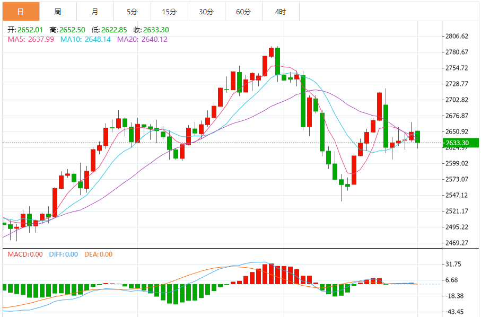Open the 5分 chart tab

point(132,12)
